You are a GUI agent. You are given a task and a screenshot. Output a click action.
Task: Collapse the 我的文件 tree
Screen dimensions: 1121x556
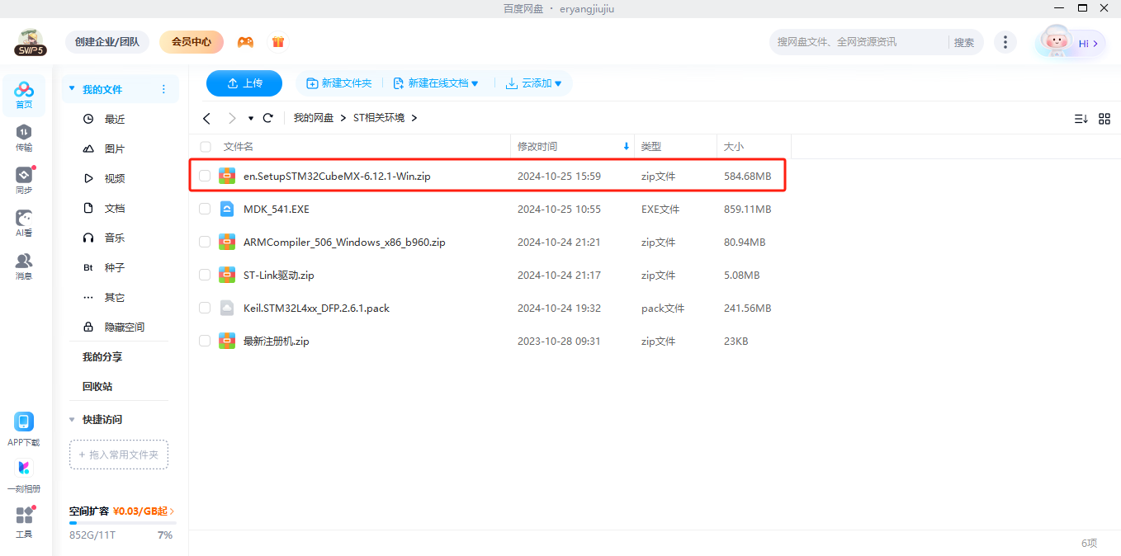(72, 89)
